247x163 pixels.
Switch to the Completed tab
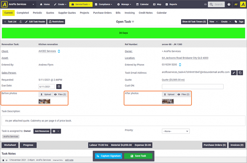23,13
